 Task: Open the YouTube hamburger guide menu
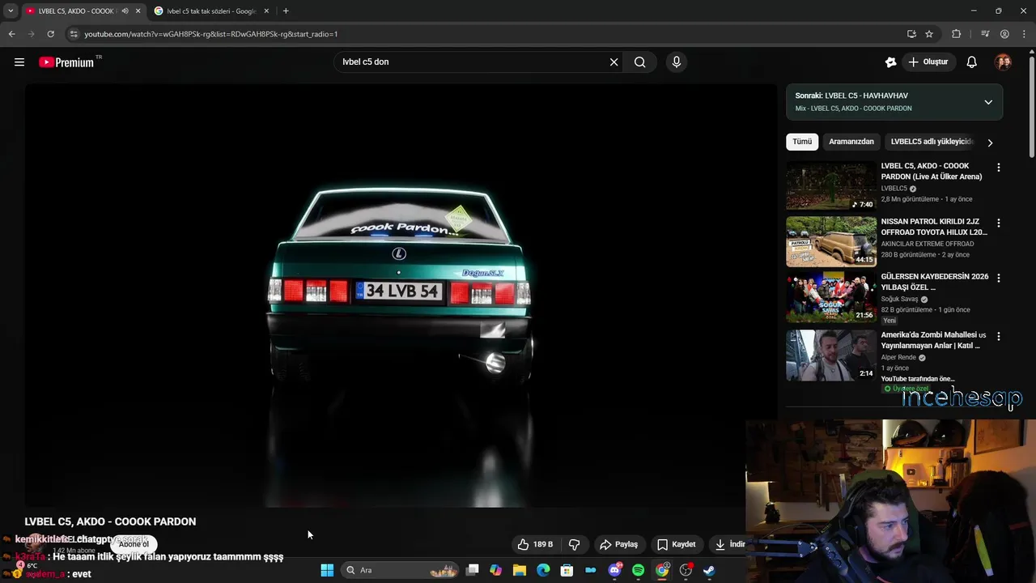point(19,62)
